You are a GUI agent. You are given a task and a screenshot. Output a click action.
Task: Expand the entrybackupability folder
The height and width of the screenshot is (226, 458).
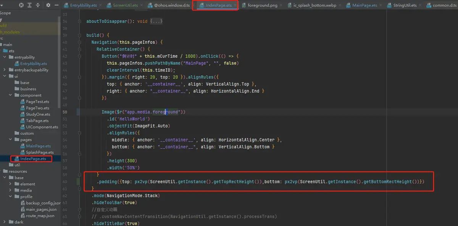click(x=4, y=70)
